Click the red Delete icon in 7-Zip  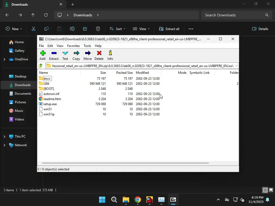point(99,55)
